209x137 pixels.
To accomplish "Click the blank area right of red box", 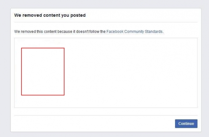I will [x=131, y=72].
